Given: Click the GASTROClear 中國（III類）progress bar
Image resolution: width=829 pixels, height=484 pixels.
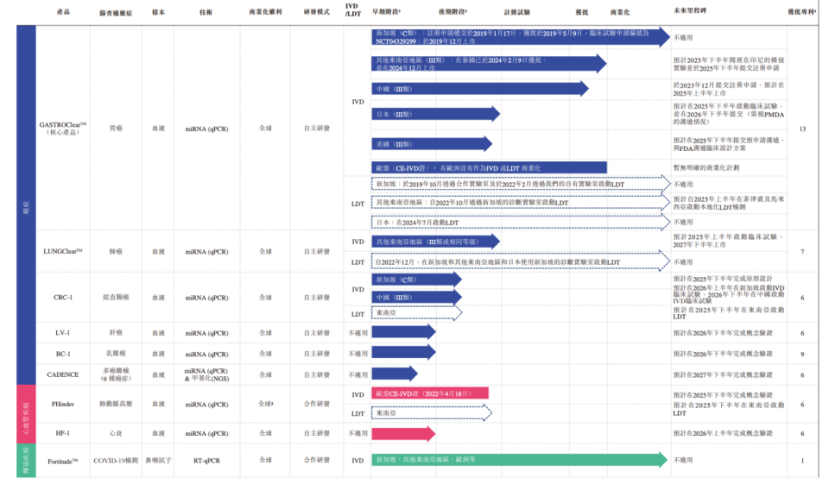Looking at the screenshot, I should [x=480, y=89].
